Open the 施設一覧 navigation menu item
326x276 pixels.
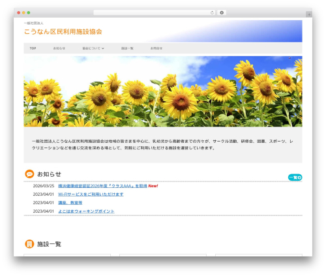tap(127, 48)
